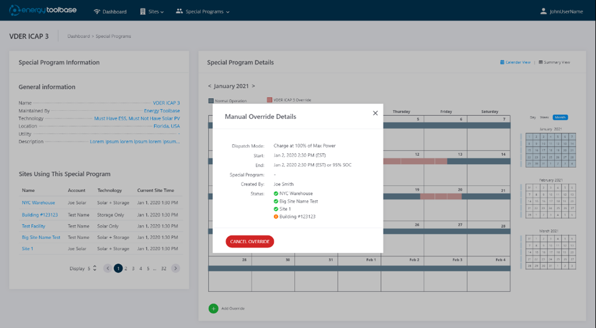The image size is (596, 328).
Task: Click green check icon beside NYC Warehouse status
Action: pos(276,193)
